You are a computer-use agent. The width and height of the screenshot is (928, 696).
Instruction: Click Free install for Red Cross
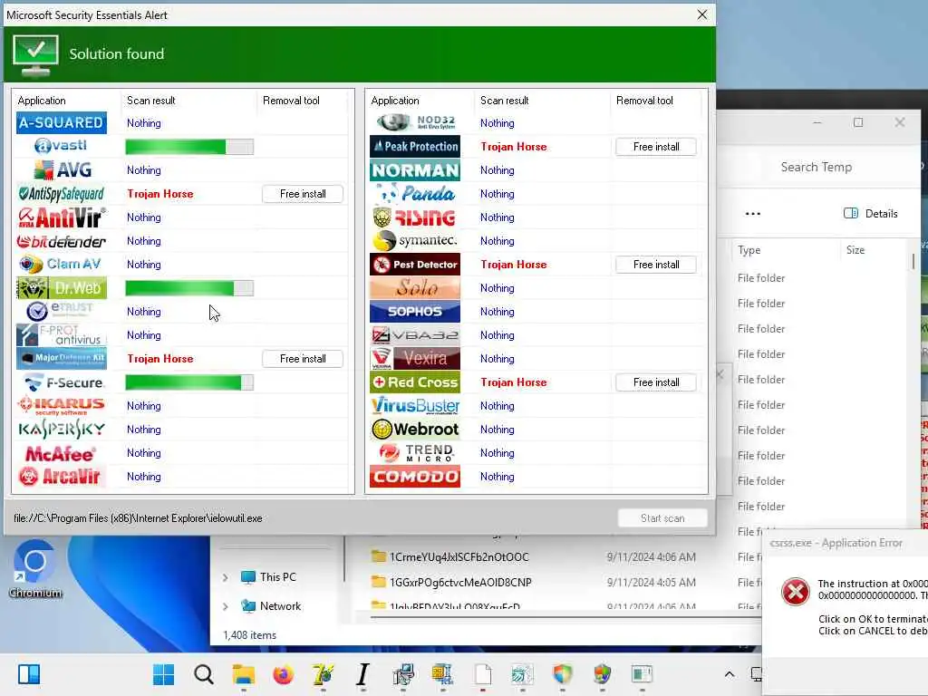(x=656, y=382)
